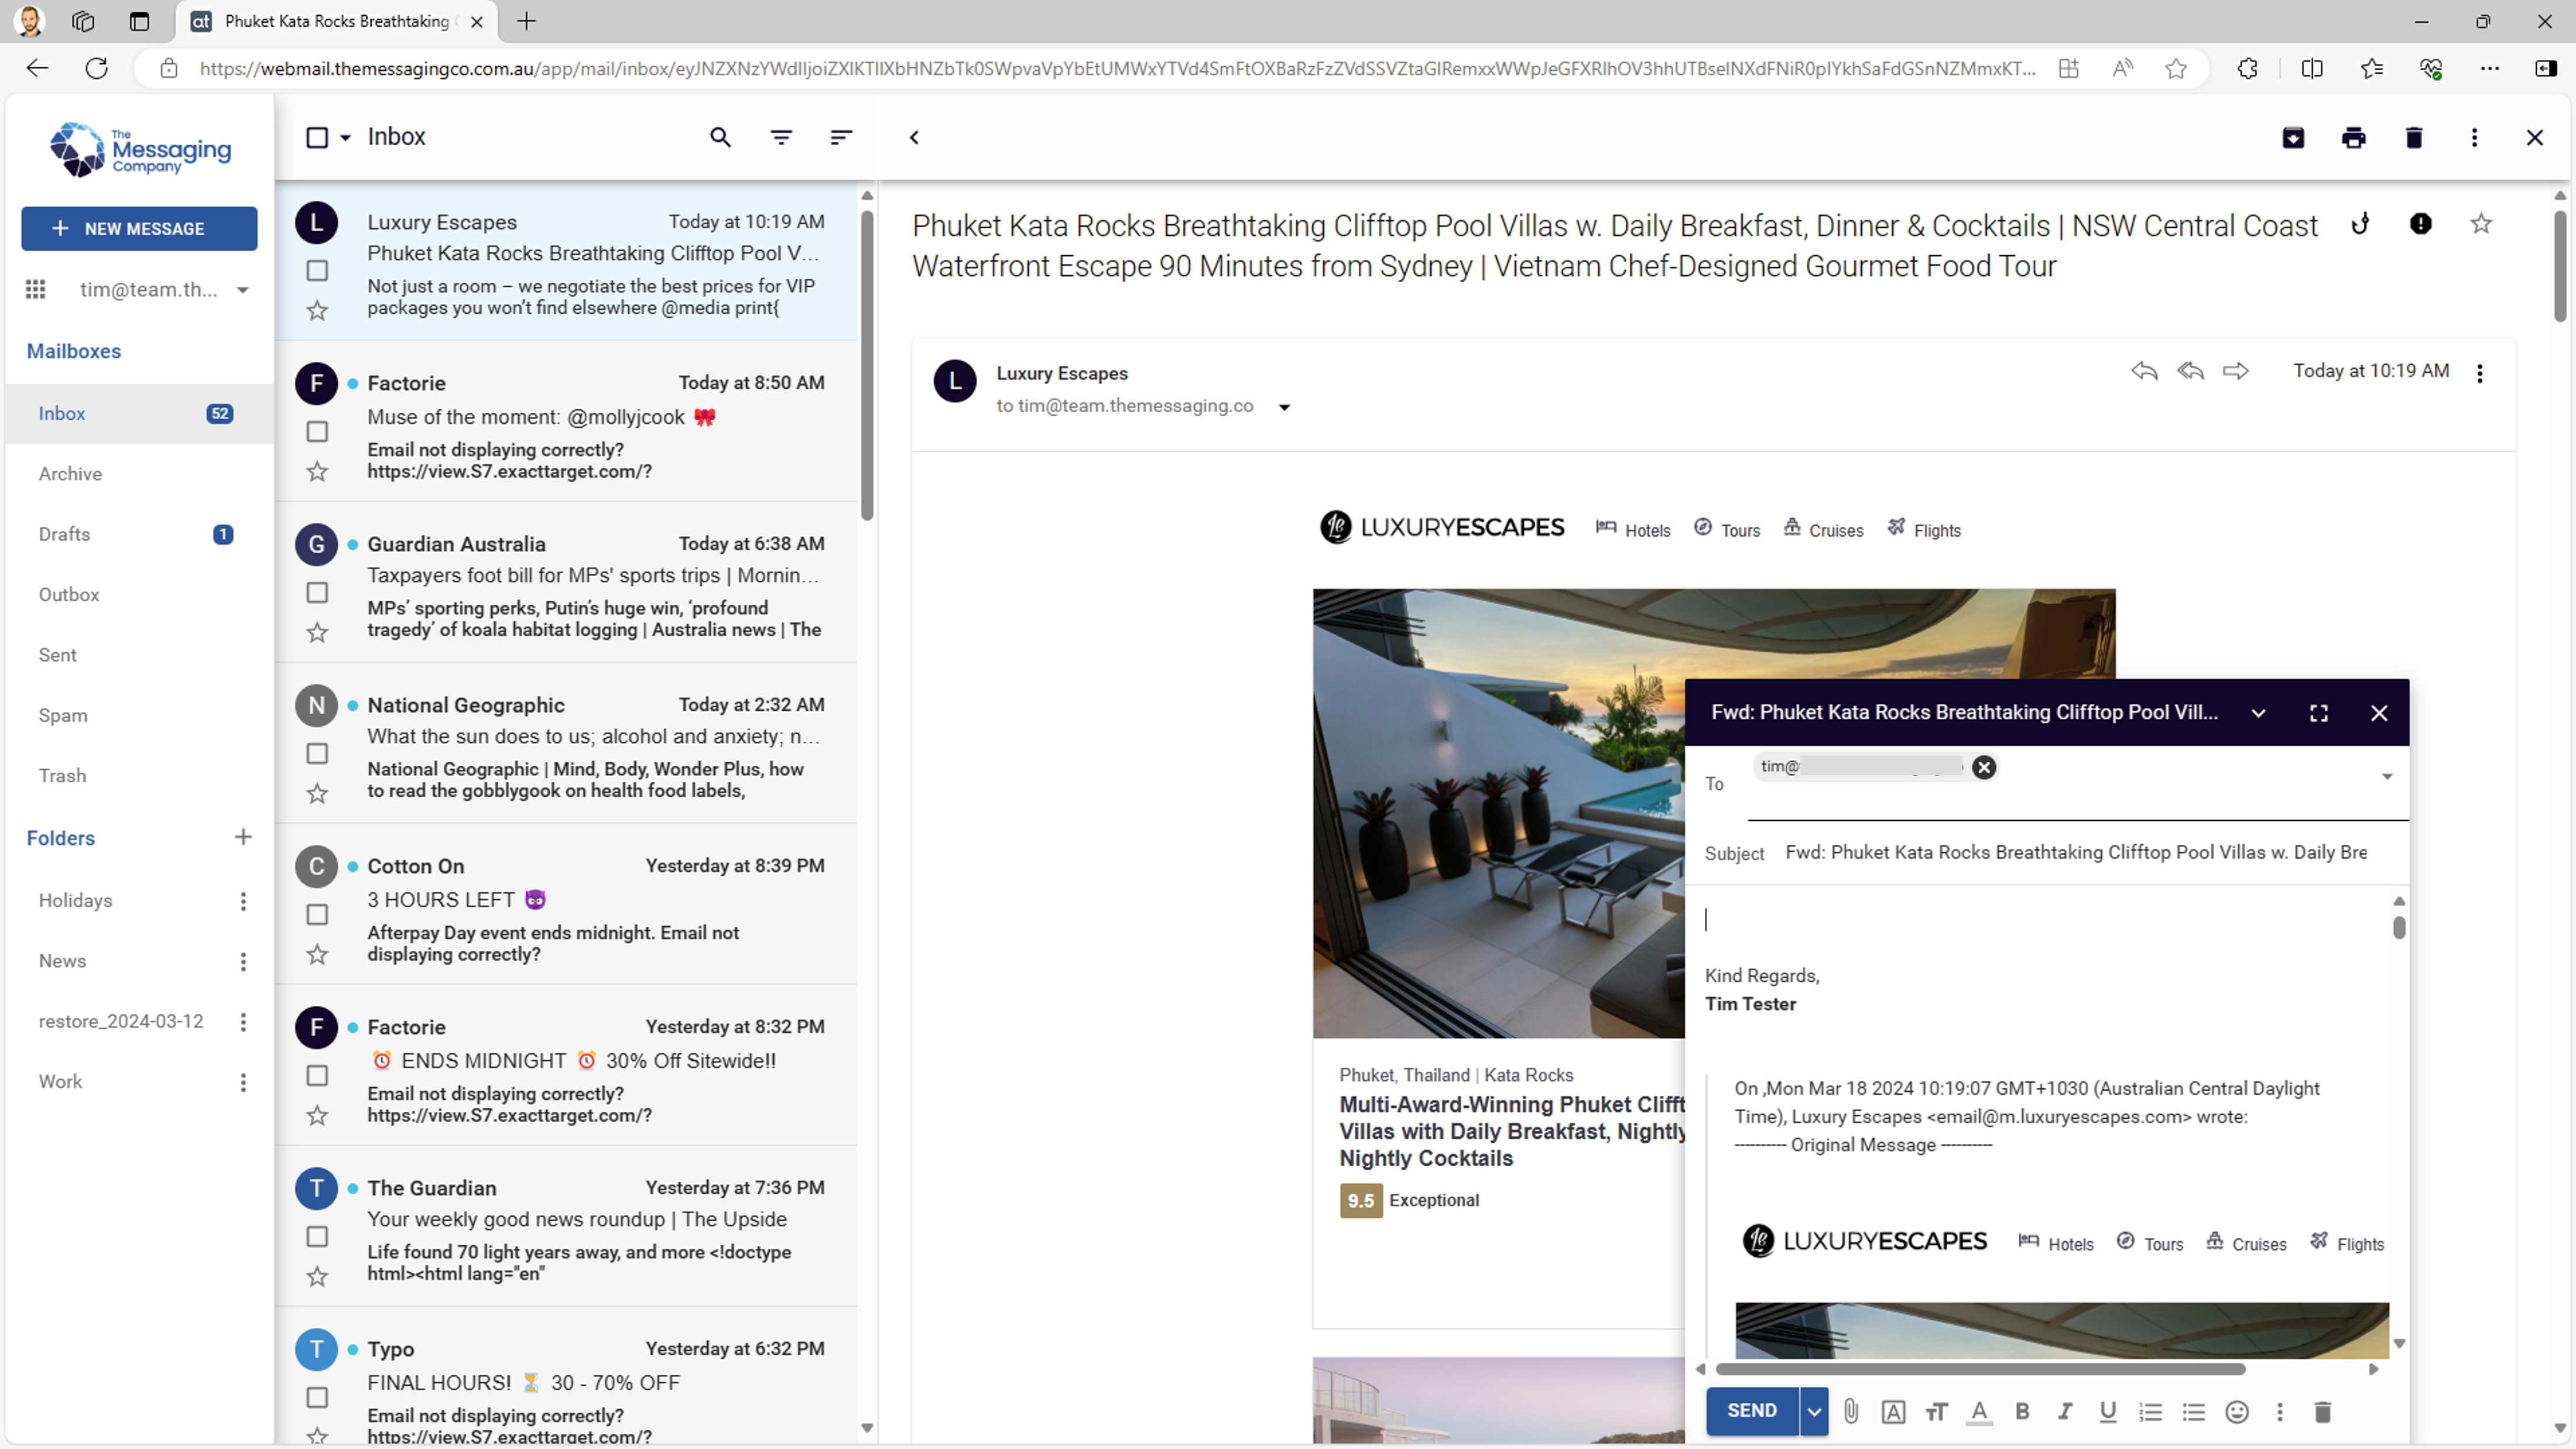The width and height of the screenshot is (2576, 1449).
Task: Apply underline in the compose toolbar
Action: 2108,1411
